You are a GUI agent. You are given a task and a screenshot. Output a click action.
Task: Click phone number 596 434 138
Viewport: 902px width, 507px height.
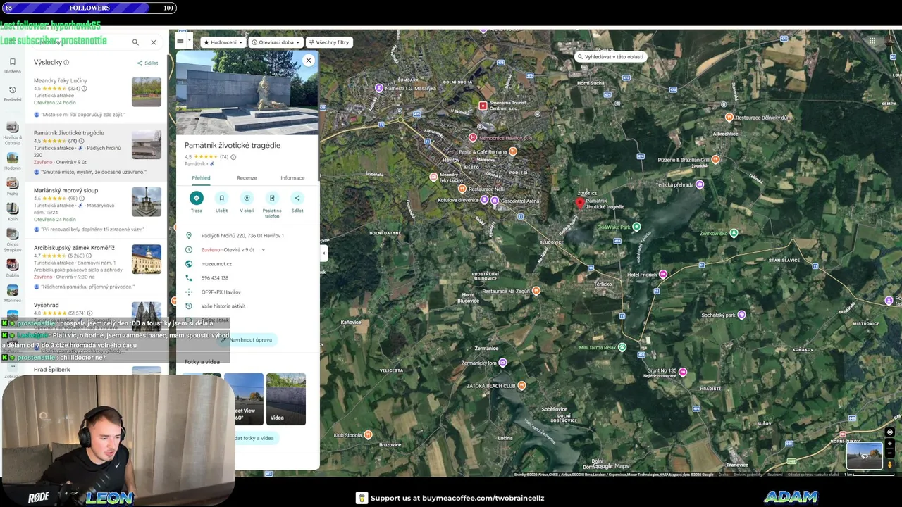click(215, 278)
